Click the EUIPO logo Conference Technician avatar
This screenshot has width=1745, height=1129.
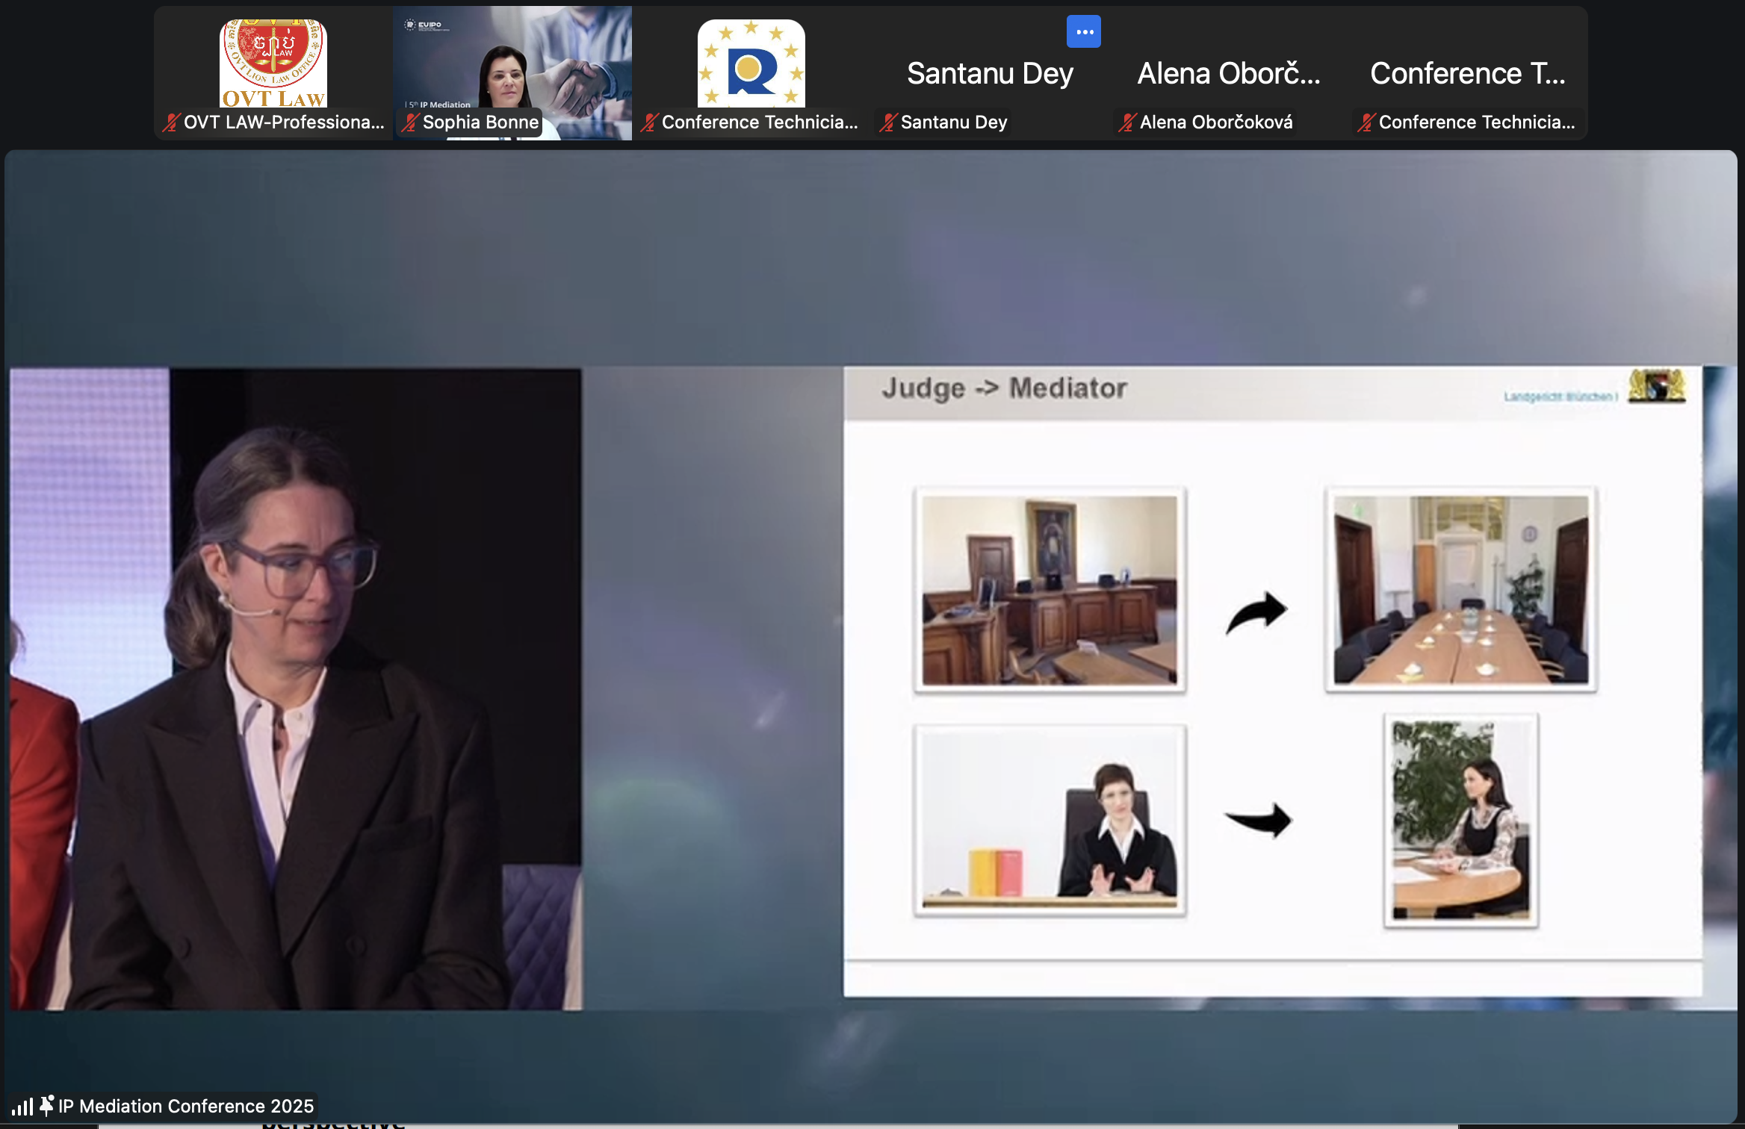[751, 64]
